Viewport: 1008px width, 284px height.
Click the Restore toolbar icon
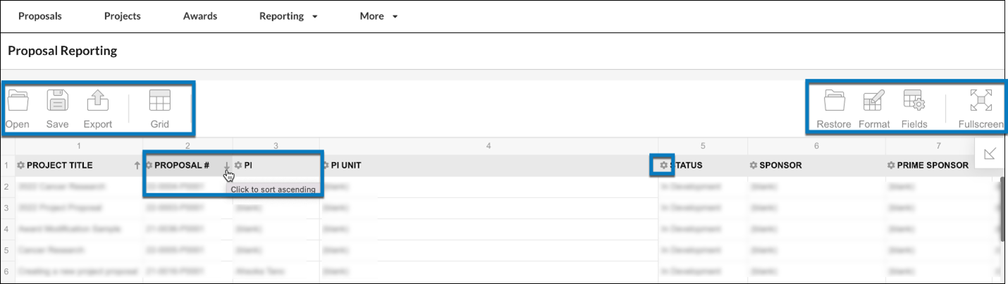[x=835, y=101]
